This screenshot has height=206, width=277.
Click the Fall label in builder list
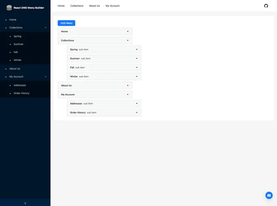click(x=72, y=68)
